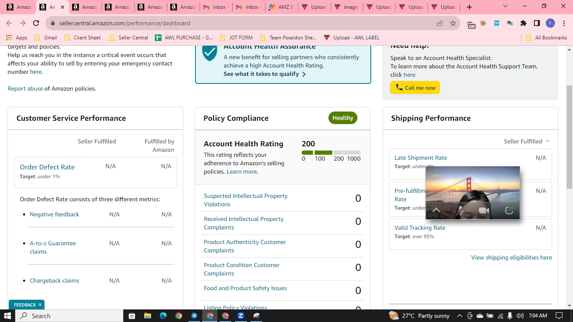This screenshot has width=573, height=322.
Task: Open the Gmail bookmark folder
Action: click(x=46, y=38)
